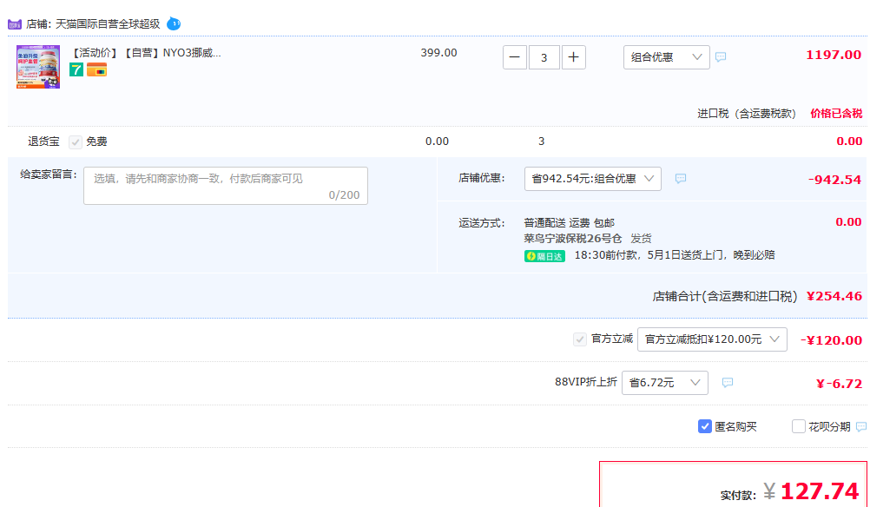This screenshot has height=507, width=870.
Task: Click the shop name 天猫国际自营全球超级
Action: pos(108,23)
